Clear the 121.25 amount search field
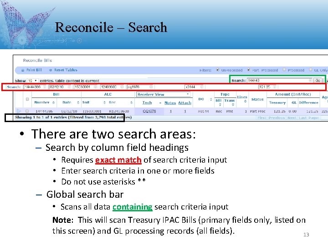 point(275,87)
